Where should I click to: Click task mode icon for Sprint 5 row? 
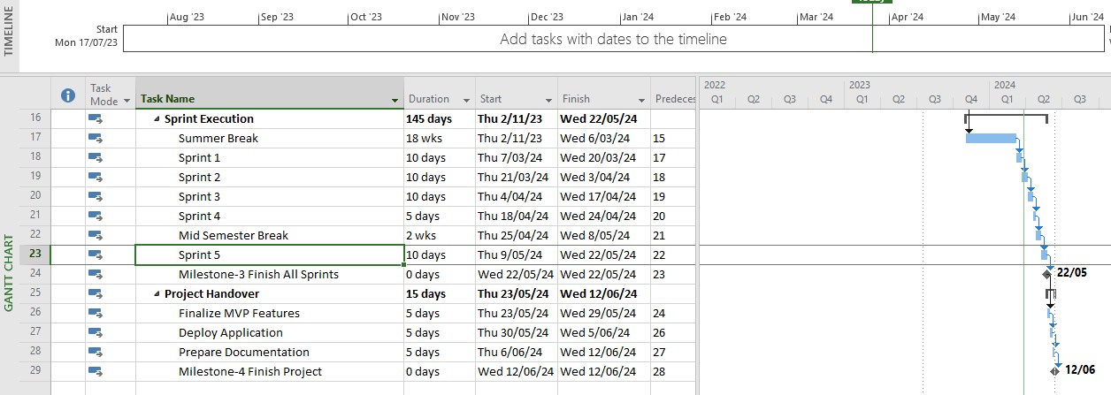96,254
